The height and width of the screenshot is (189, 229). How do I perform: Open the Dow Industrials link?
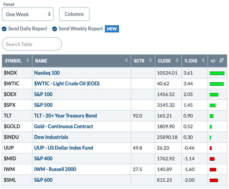[51, 137]
